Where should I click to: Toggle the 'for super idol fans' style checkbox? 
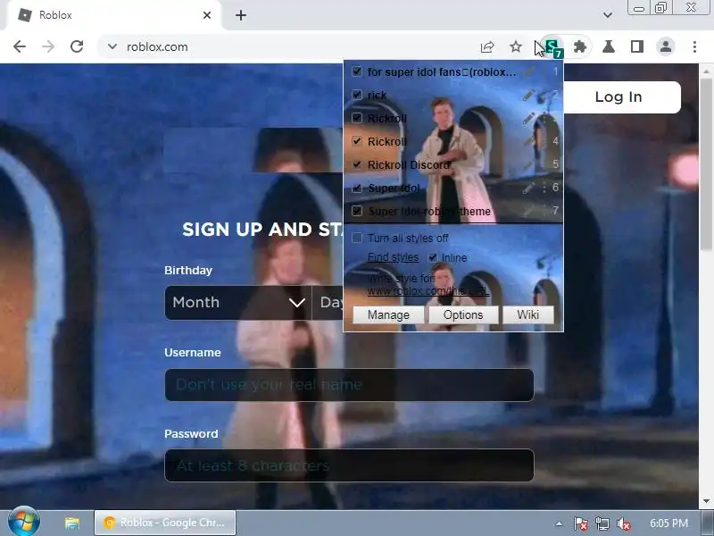(357, 71)
